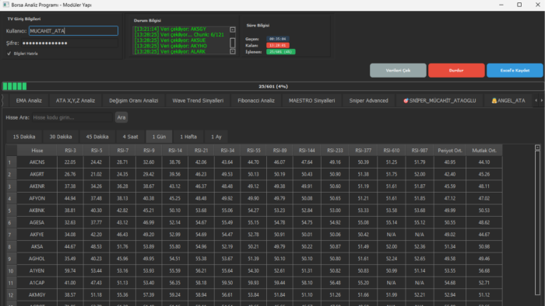Select the A1CAP stock cell
This screenshot has height=306, width=545.
tap(37, 283)
